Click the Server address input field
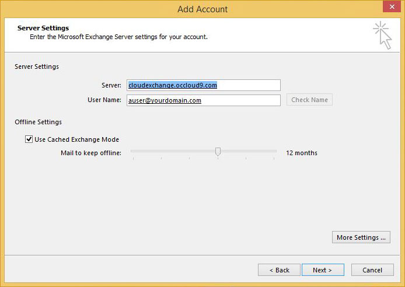Screen dimensions: 405x287 tap(204, 85)
